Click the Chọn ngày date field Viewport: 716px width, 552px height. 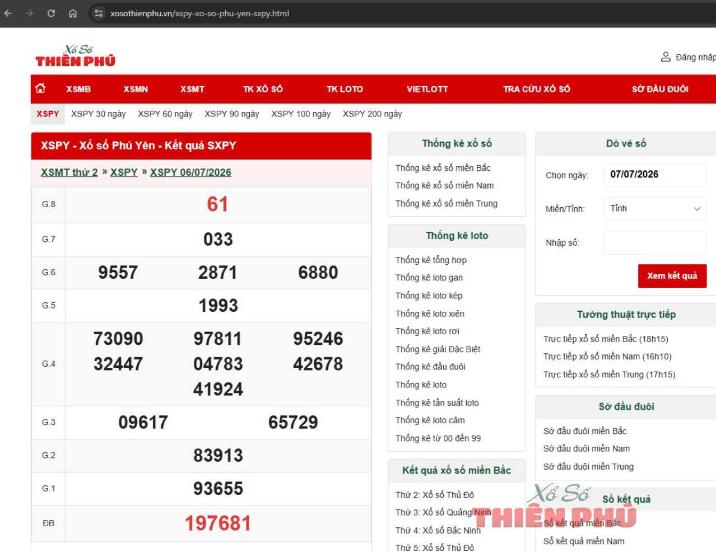[x=655, y=175]
